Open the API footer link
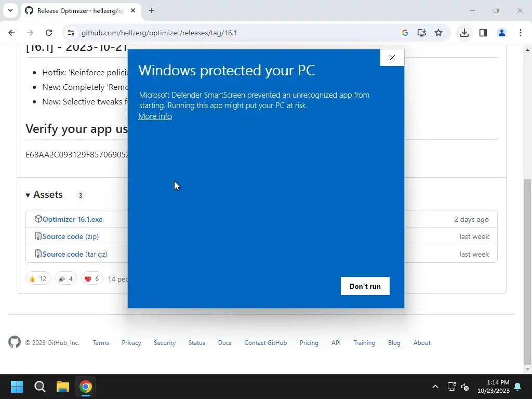The height and width of the screenshot is (399, 532). (336, 343)
